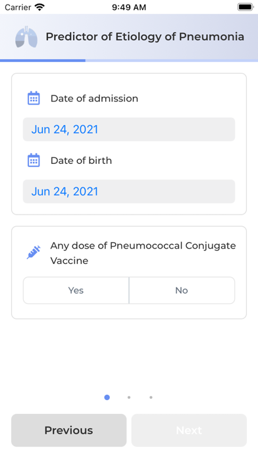
Task: Jump to the second page indicator dot
Action: coord(129,397)
